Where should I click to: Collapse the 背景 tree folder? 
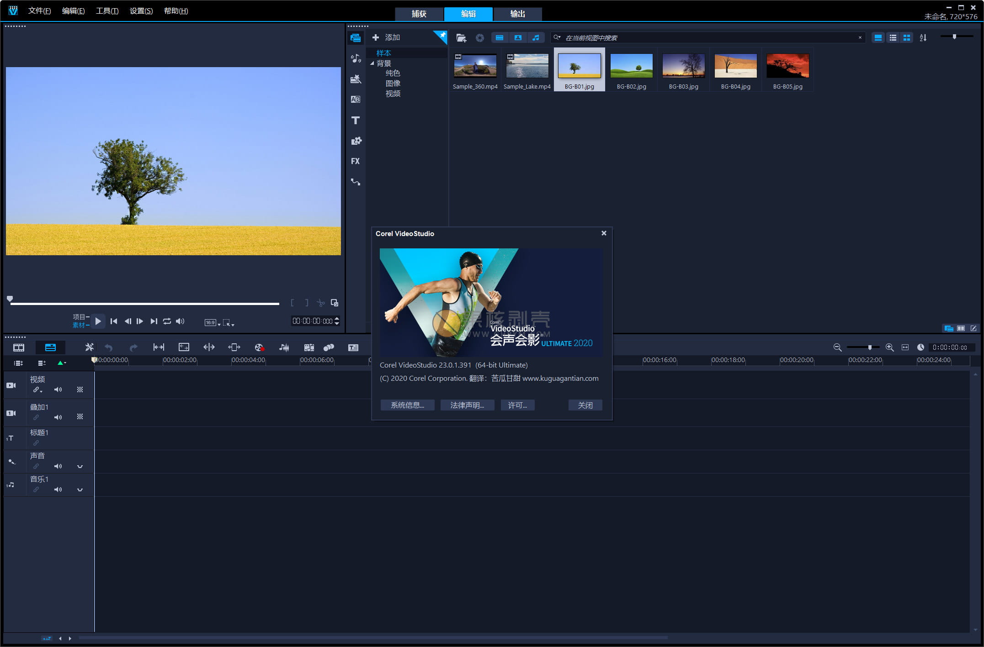372,63
